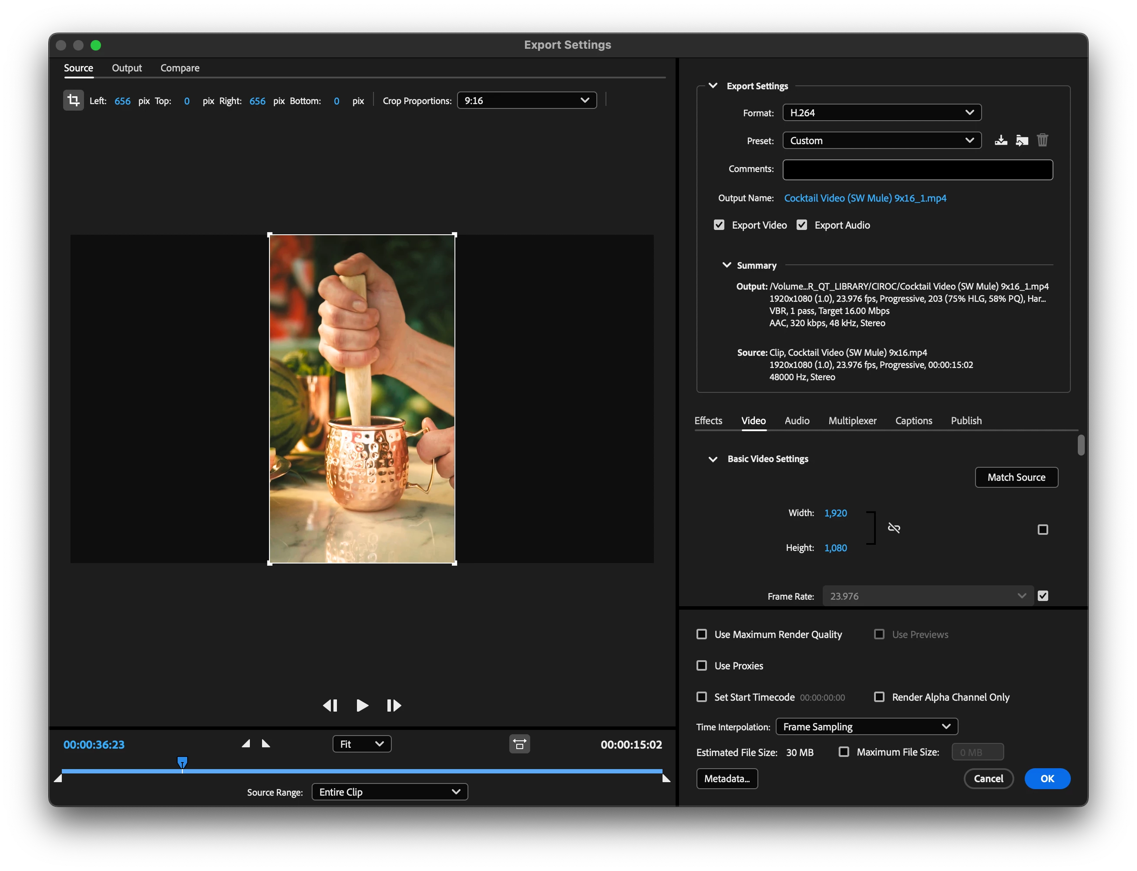This screenshot has height=871, width=1137.
Task: Click the Set In Point marker icon
Action: [246, 744]
